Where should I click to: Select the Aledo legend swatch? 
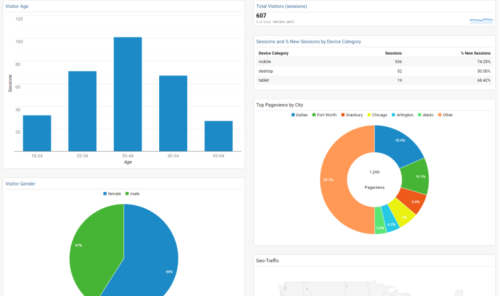click(420, 115)
